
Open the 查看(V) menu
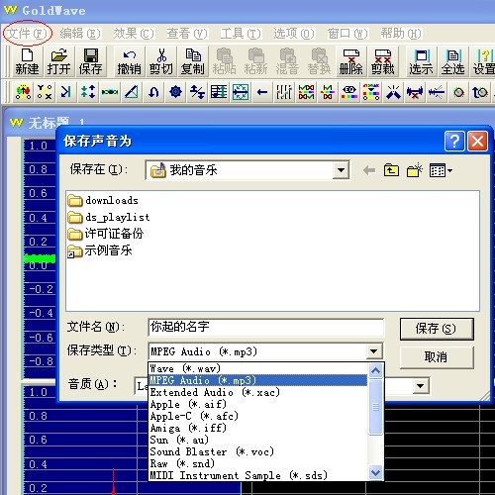[x=187, y=34]
